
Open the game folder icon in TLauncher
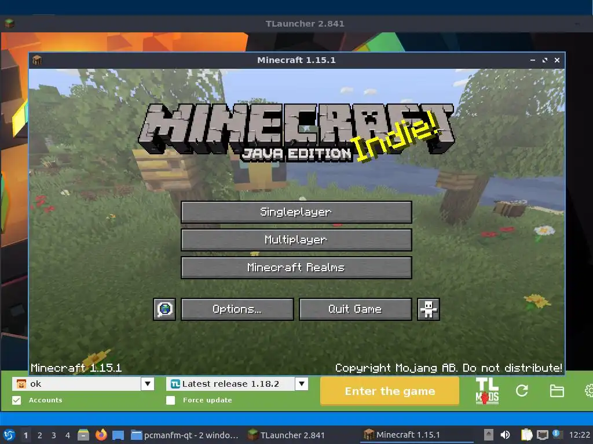click(x=557, y=391)
